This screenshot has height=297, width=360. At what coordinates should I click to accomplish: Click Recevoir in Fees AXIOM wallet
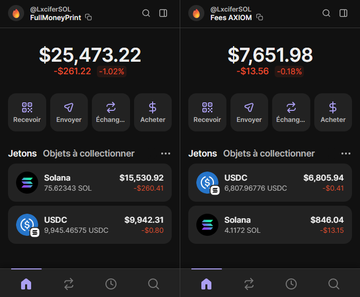coord(207,112)
